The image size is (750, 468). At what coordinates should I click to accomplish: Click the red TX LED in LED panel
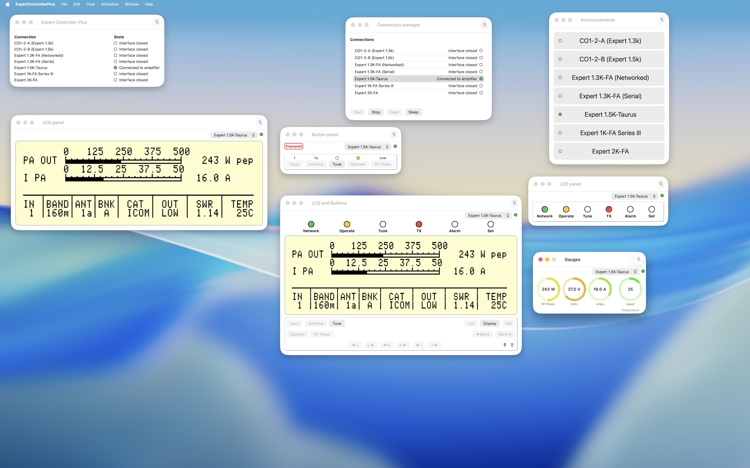click(x=609, y=209)
